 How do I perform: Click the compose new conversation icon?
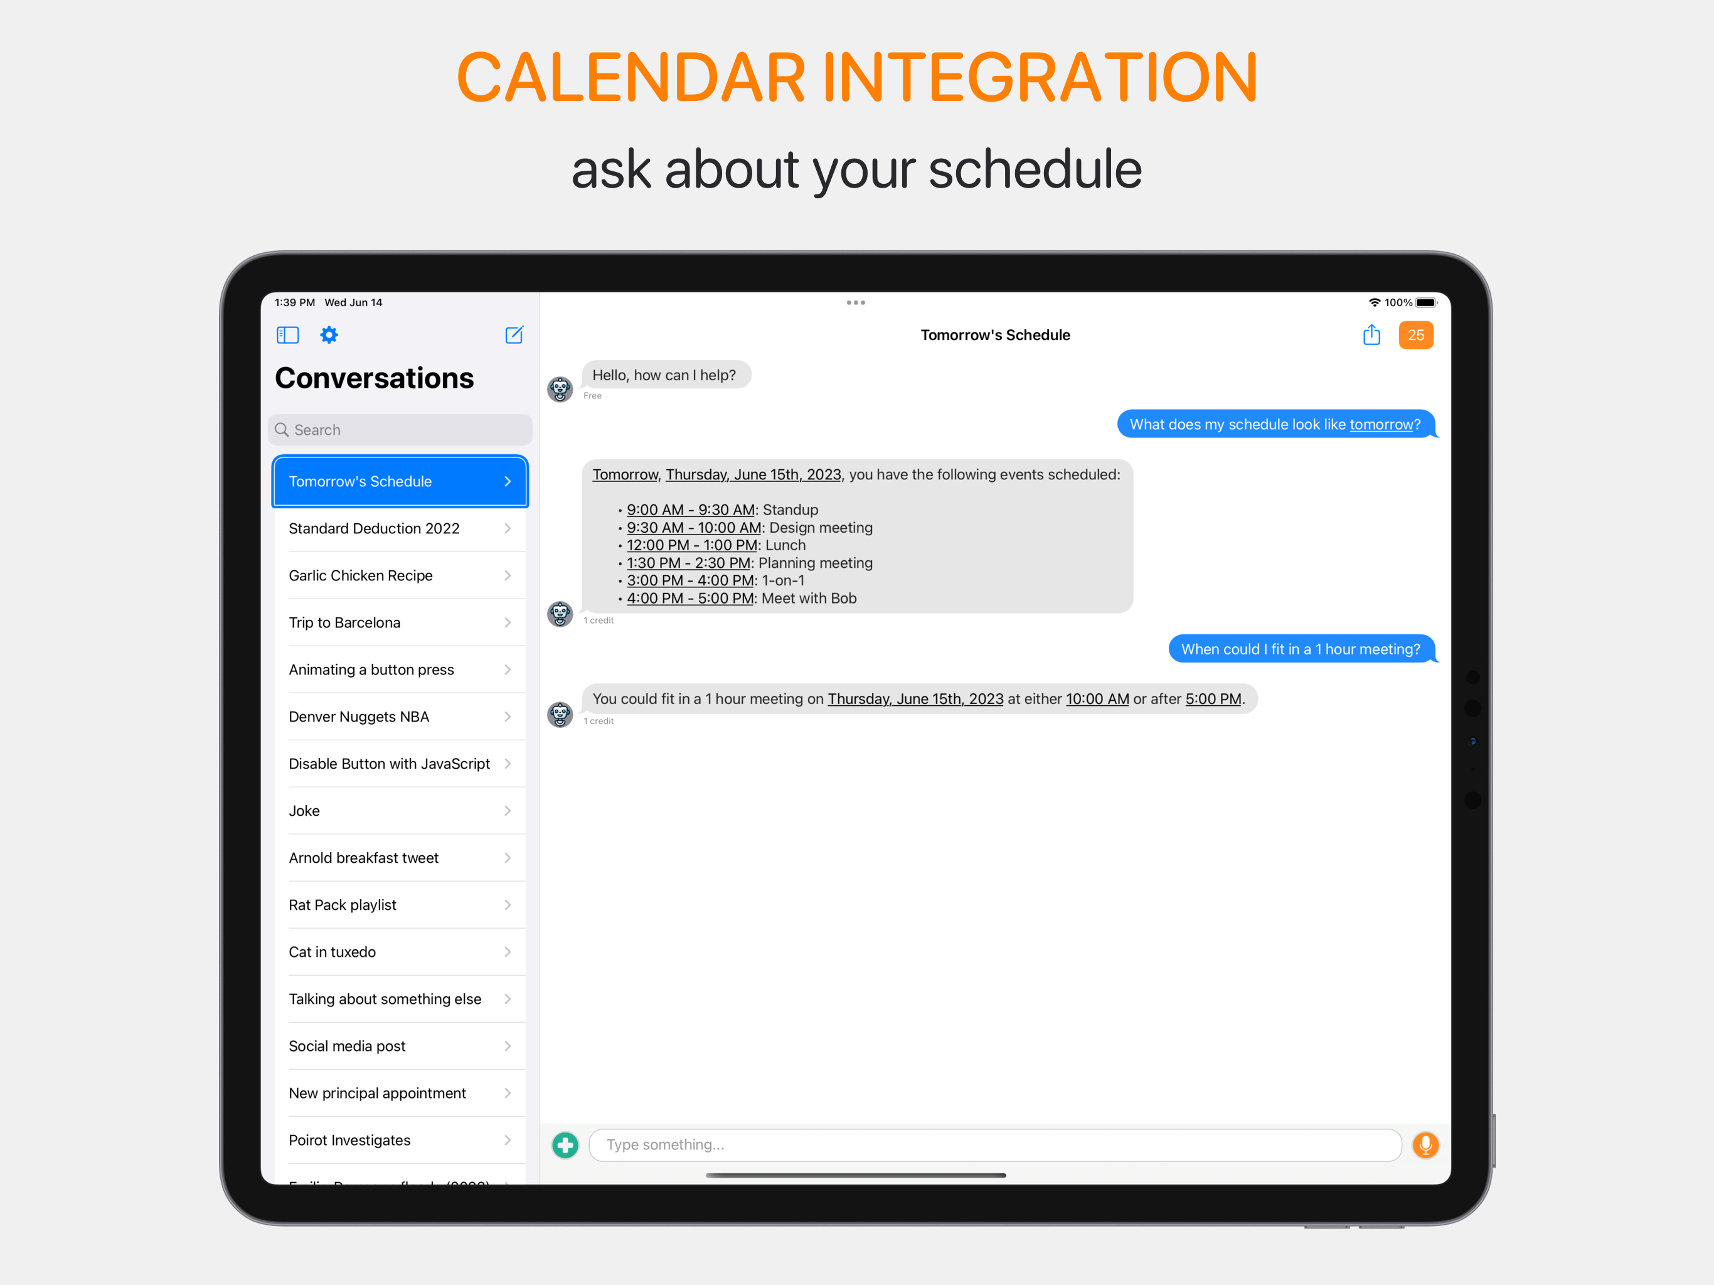514,335
